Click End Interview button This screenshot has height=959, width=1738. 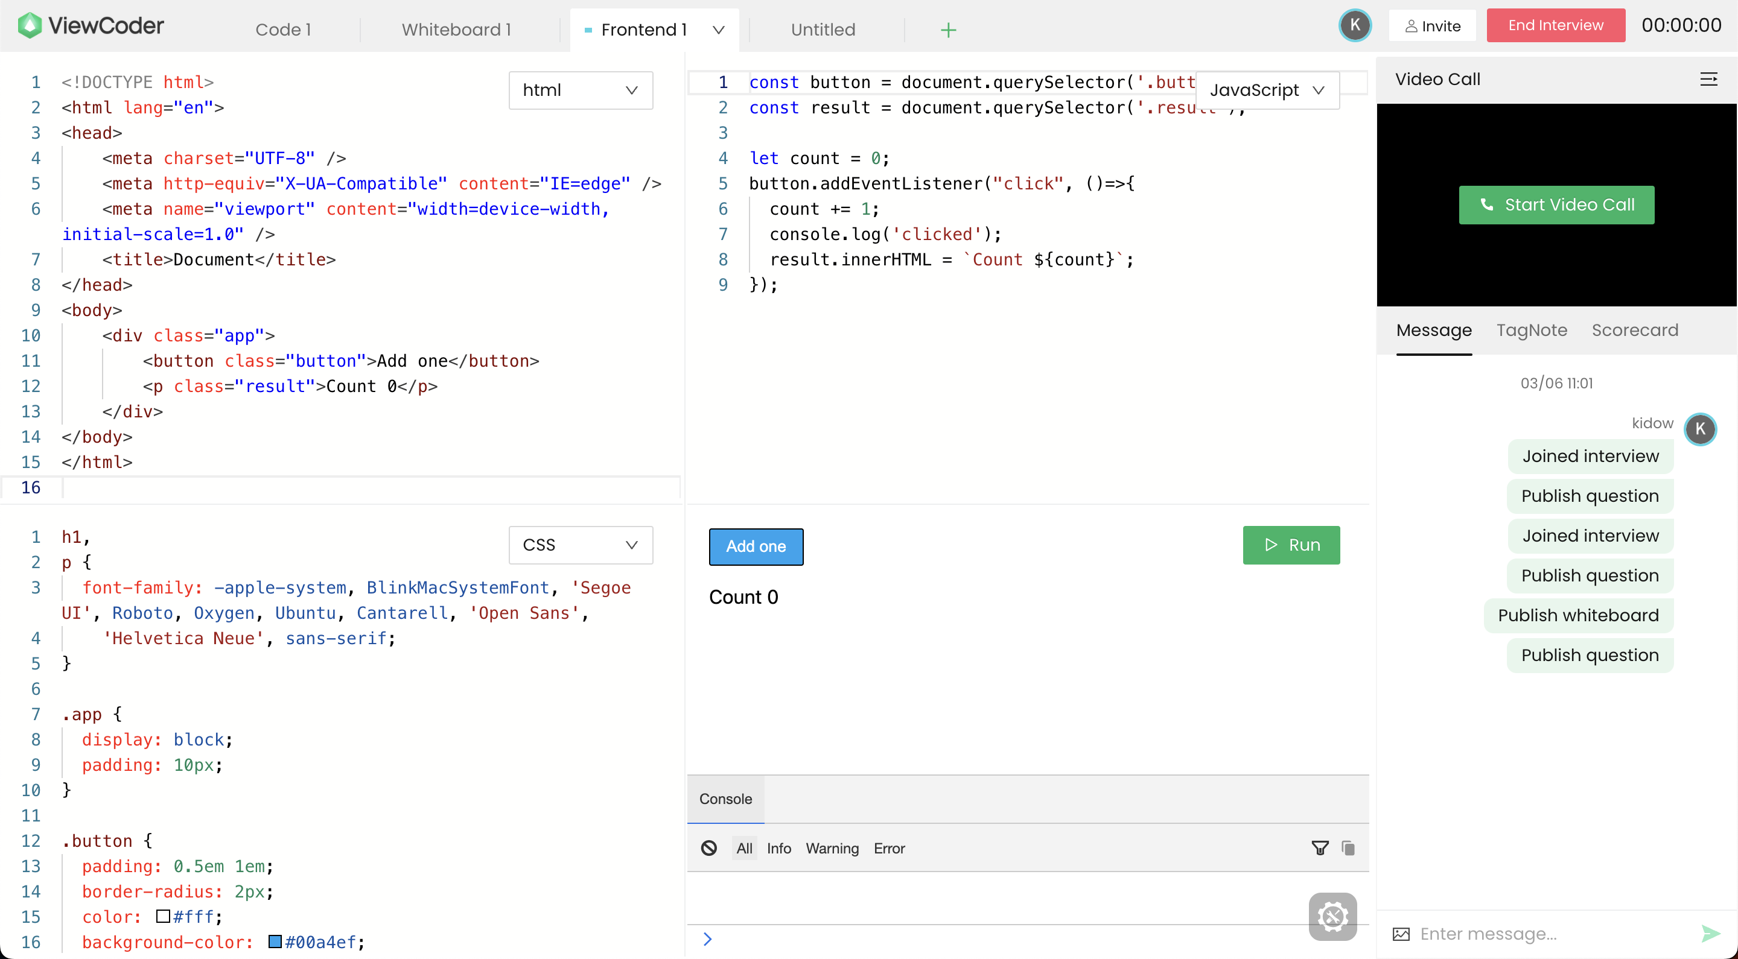point(1556,25)
